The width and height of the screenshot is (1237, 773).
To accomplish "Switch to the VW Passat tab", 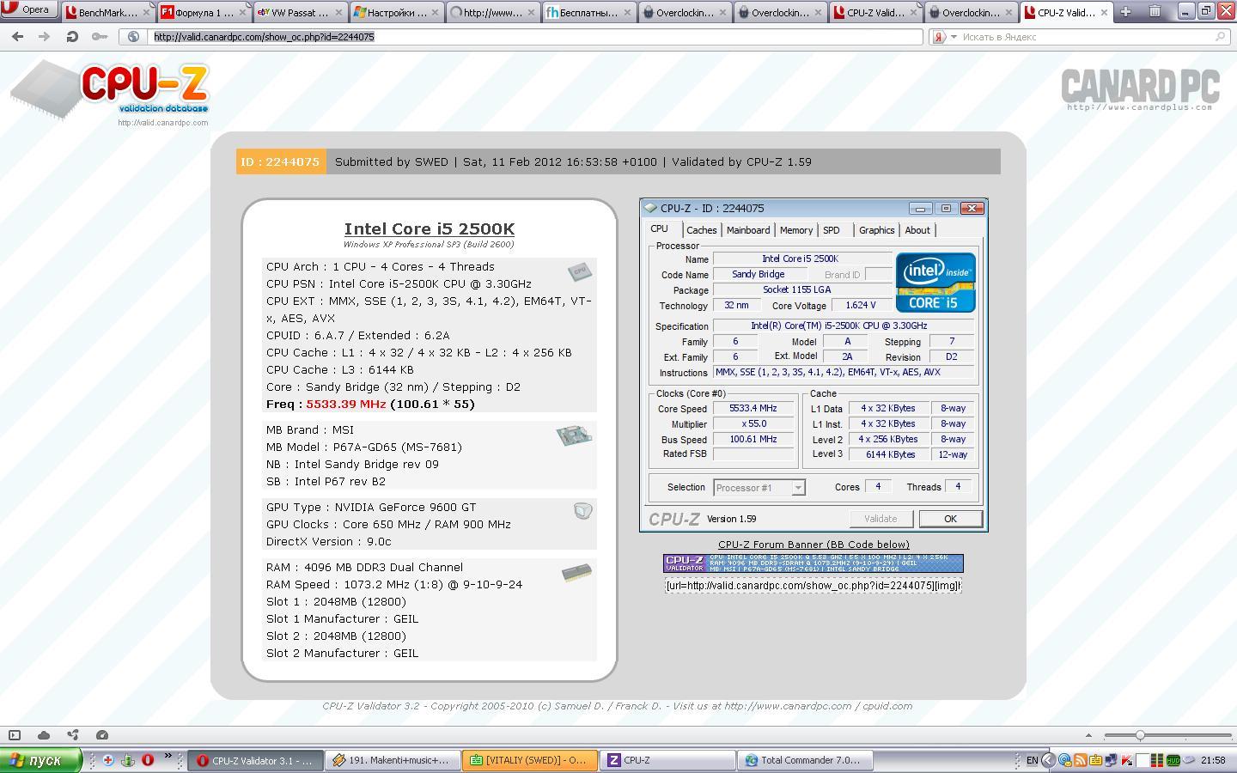I will pos(299,13).
